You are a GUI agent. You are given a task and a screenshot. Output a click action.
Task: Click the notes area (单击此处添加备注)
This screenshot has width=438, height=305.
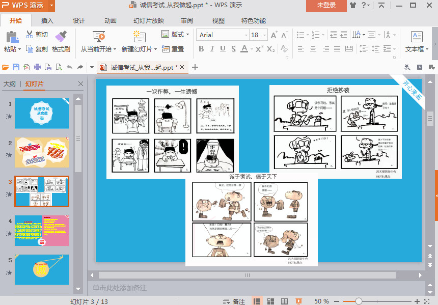tap(257, 288)
